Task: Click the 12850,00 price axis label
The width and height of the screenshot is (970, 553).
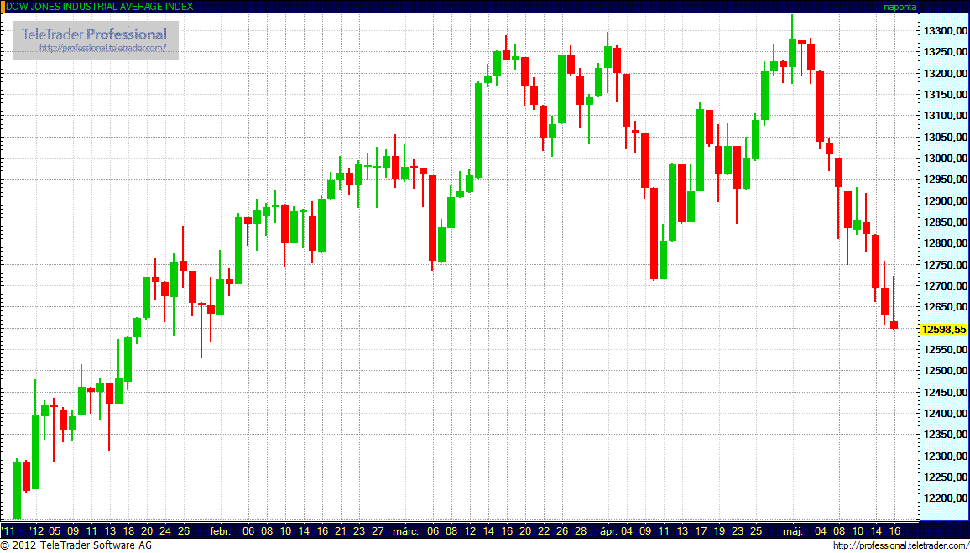Action: click(x=944, y=222)
